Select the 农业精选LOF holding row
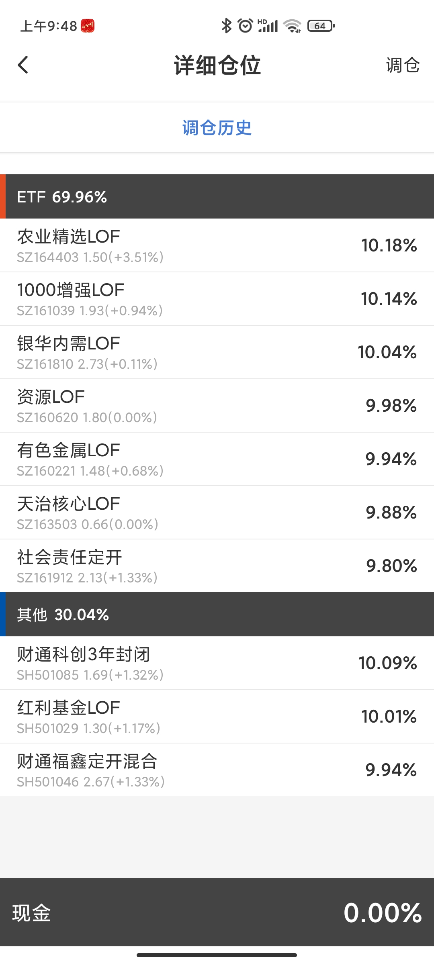The width and height of the screenshot is (434, 964). (x=217, y=245)
